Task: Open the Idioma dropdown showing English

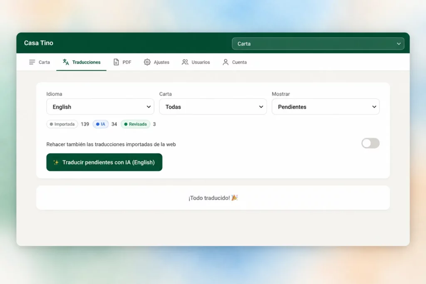Action: pos(100,107)
